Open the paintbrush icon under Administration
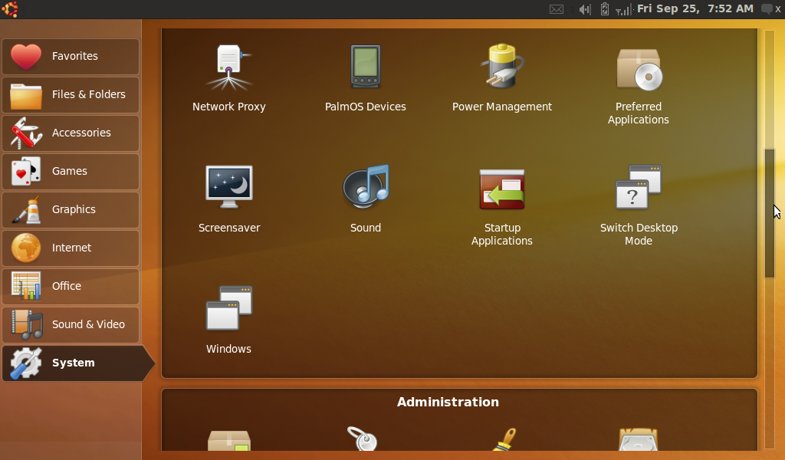The height and width of the screenshot is (460, 785). [504, 439]
